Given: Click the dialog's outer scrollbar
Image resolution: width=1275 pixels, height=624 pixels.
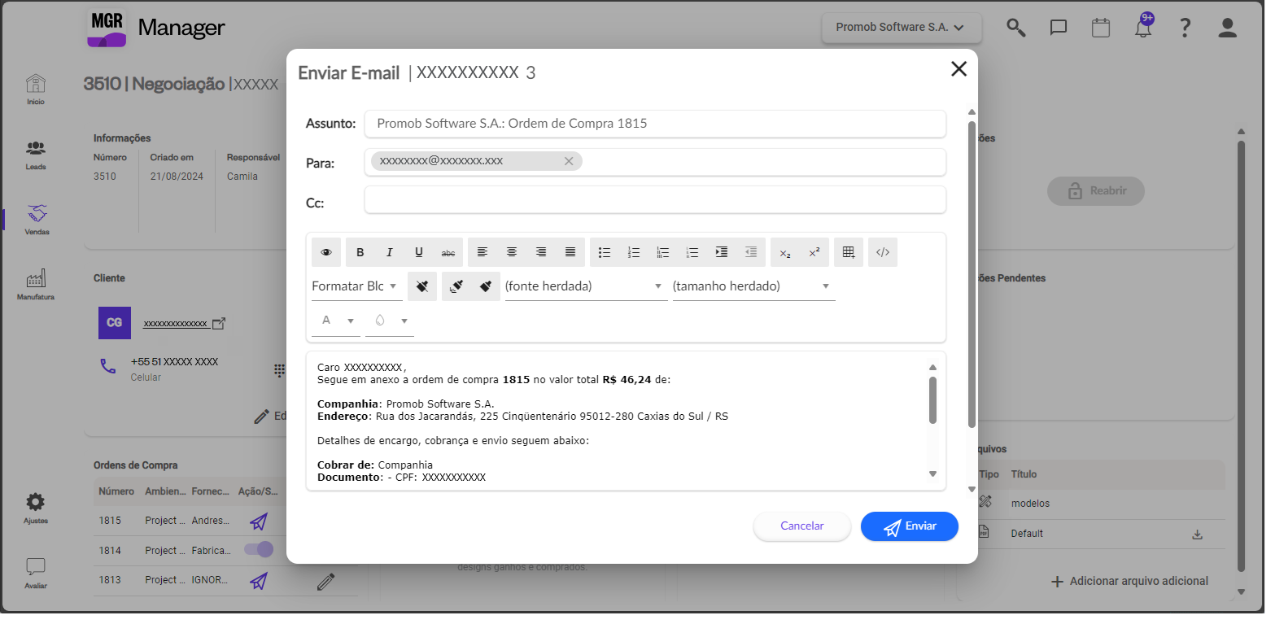Looking at the screenshot, I should (x=972, y=274).
